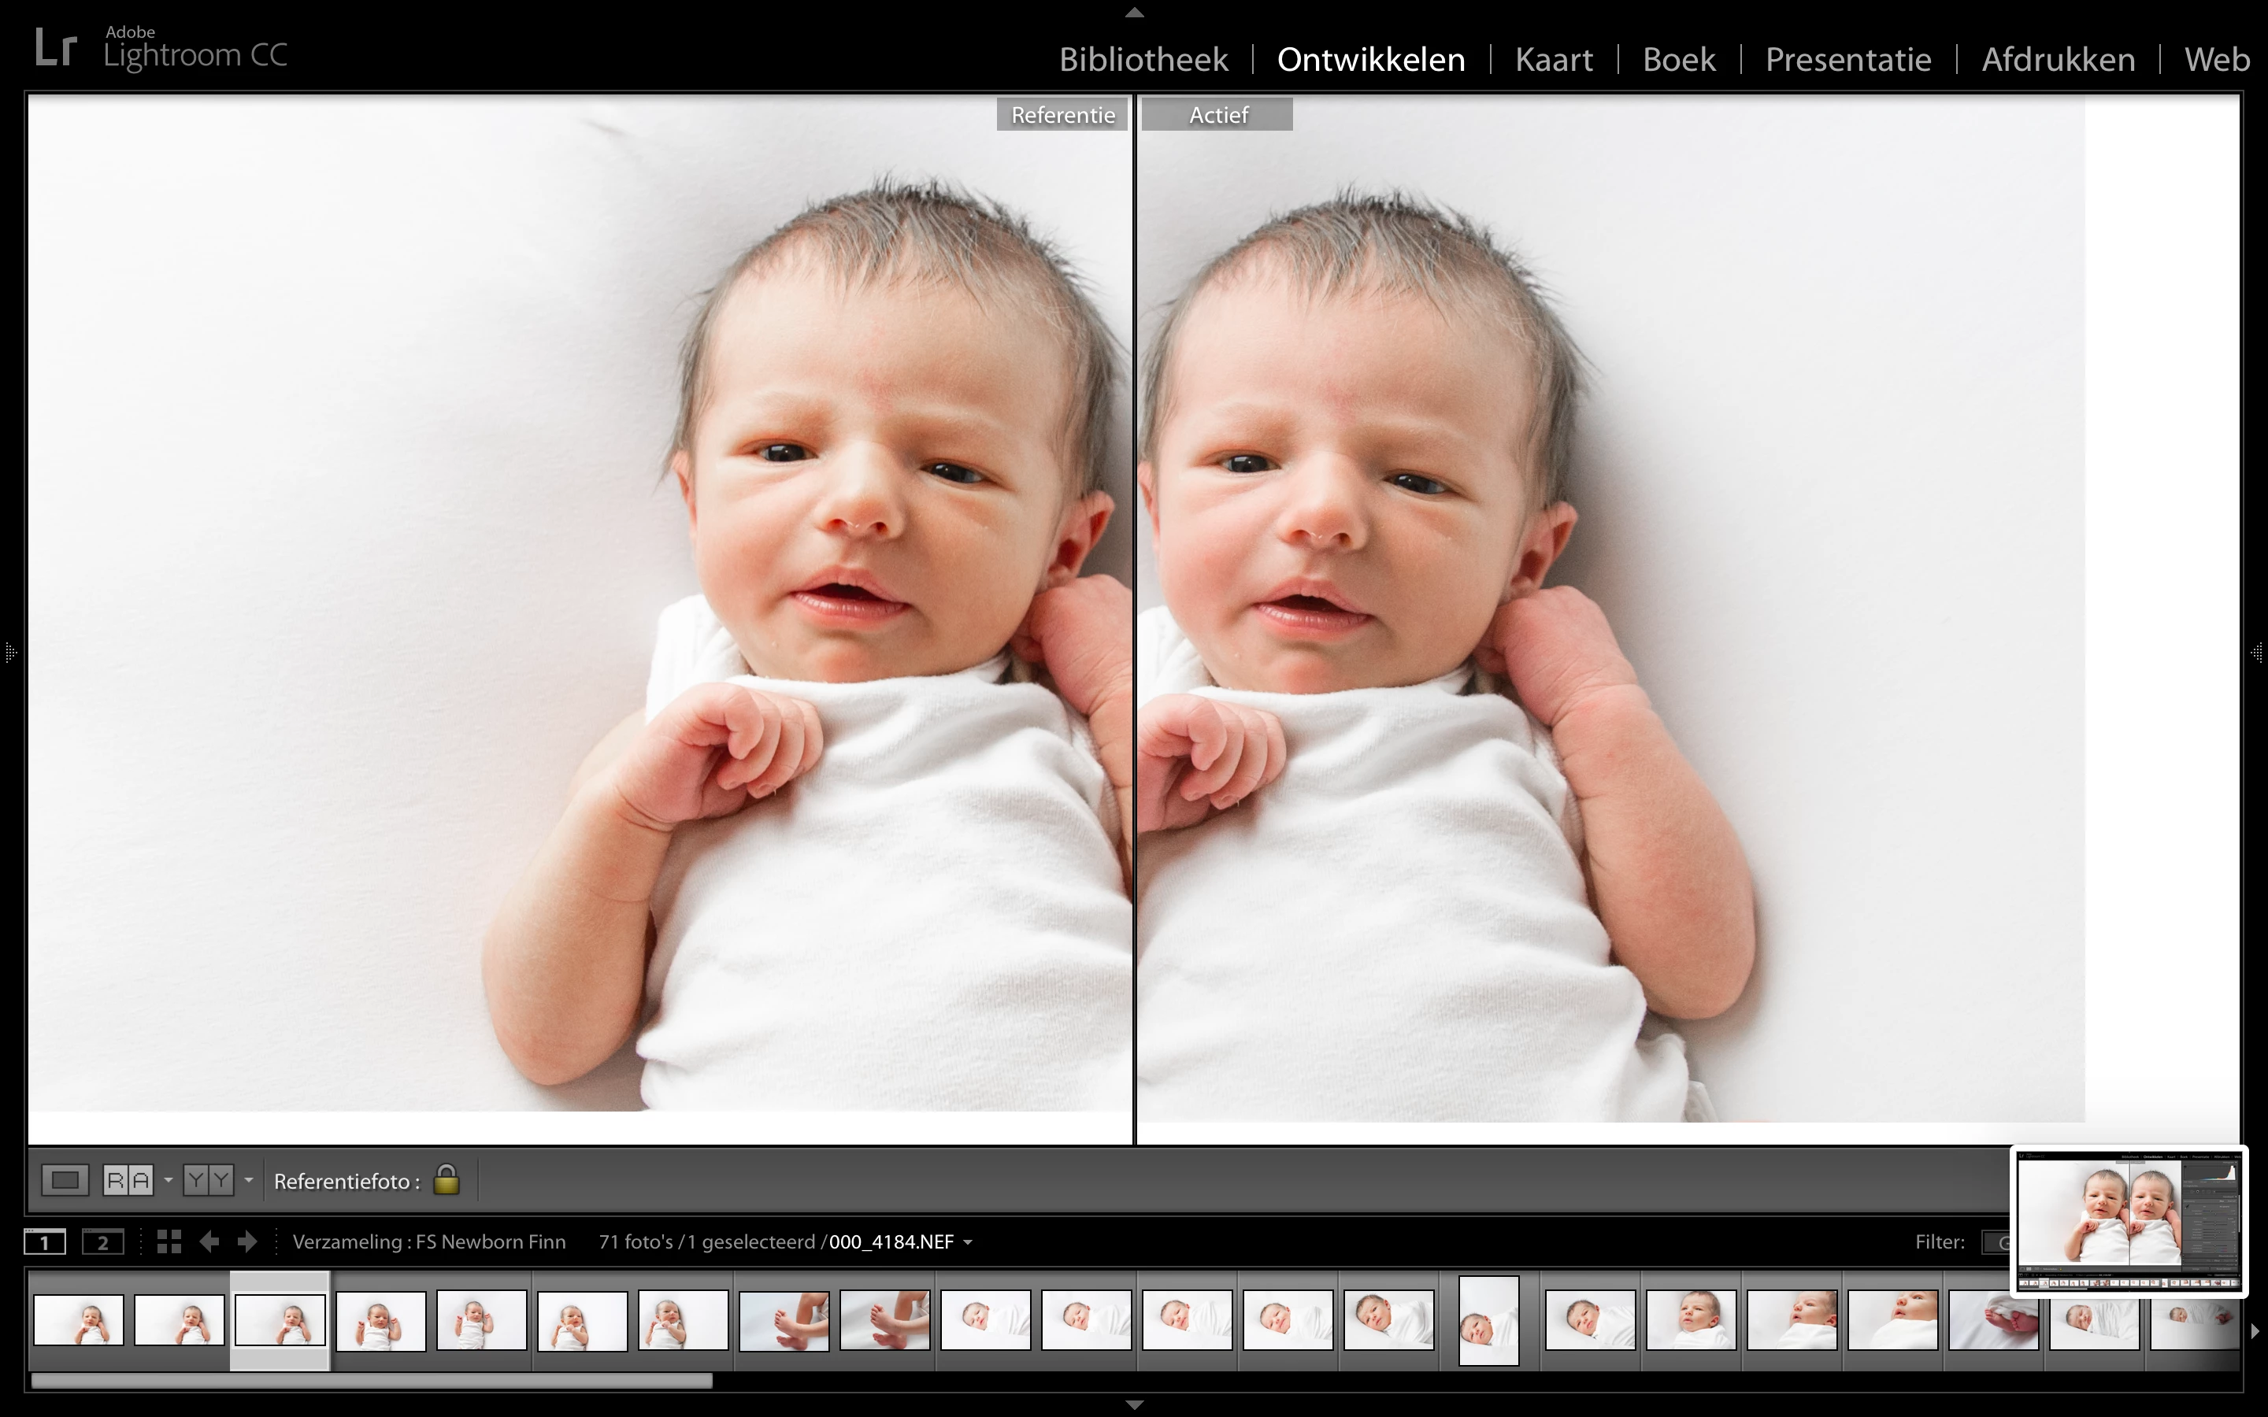Select the baby feet thumbnail in the filmstrip
Screen dimensions: 2268x1417
[x=784, y=1320]
